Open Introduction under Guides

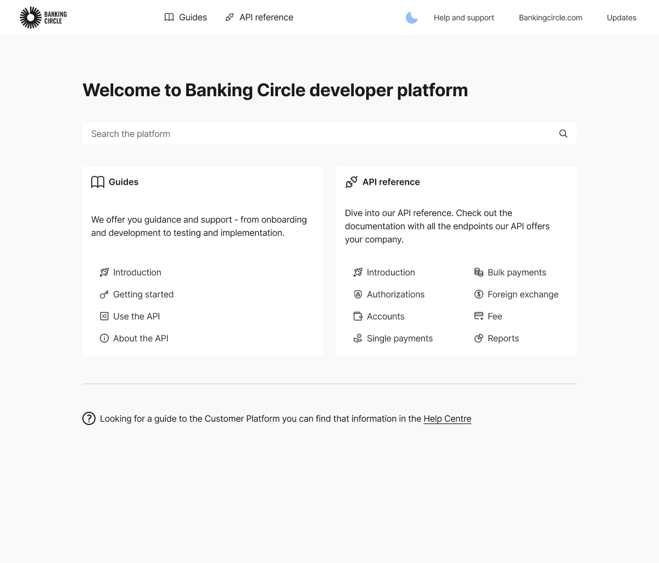click(x=137, y=272)
